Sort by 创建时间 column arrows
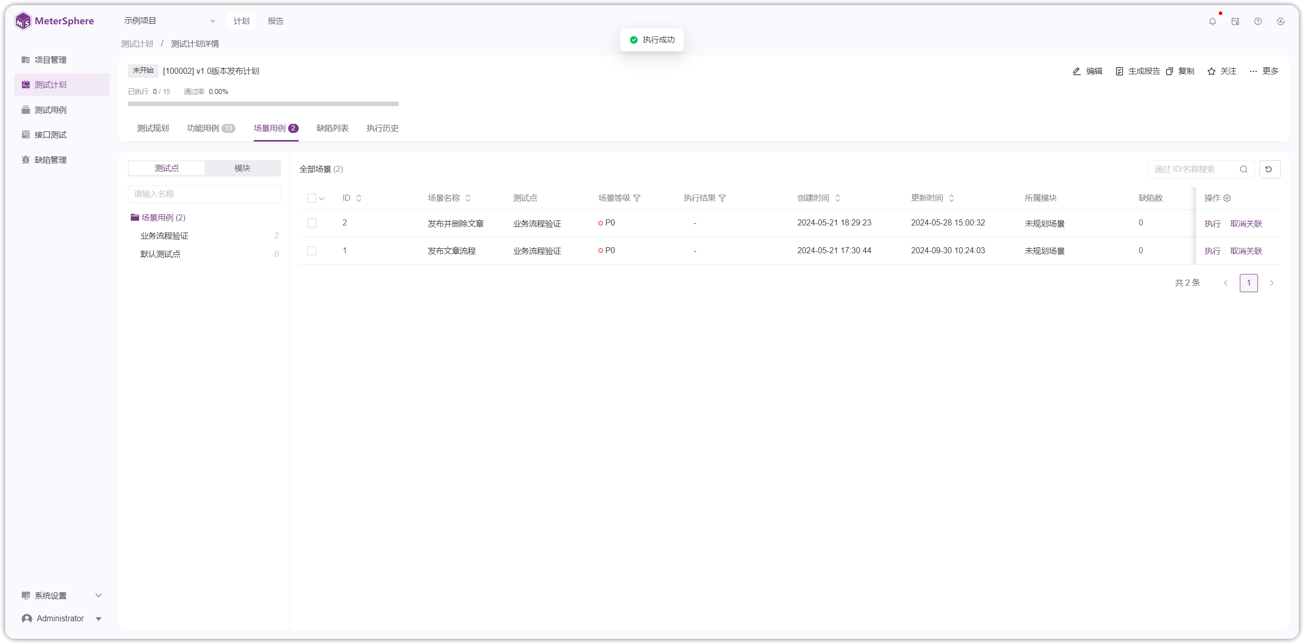 point(838,198)
